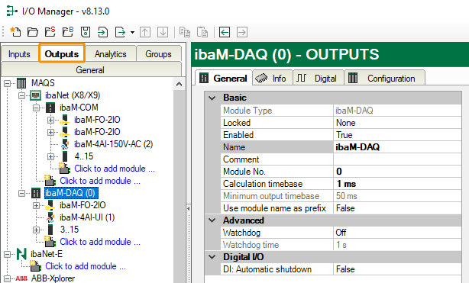Expand the 3..15 slots node
This screenshot has width=469, height=283.
(x=36, y=230)
